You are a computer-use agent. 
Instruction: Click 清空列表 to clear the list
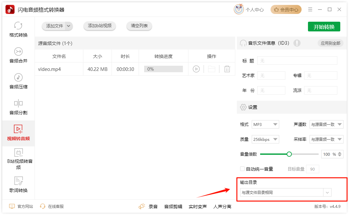click(139, 26)
